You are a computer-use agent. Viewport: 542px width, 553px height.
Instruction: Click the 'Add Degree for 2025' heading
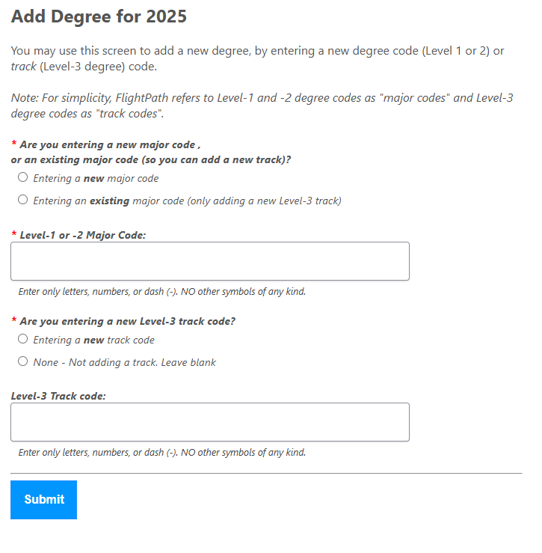99,16
